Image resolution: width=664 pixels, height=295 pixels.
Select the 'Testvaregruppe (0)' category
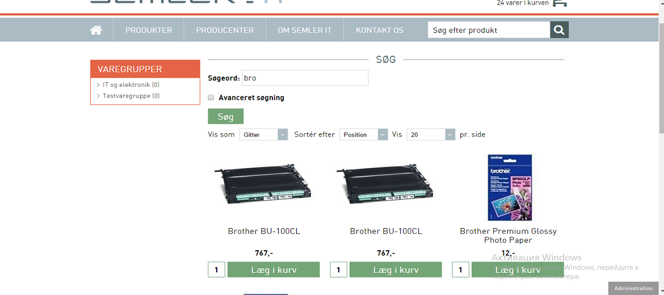[x=131, y=96]
